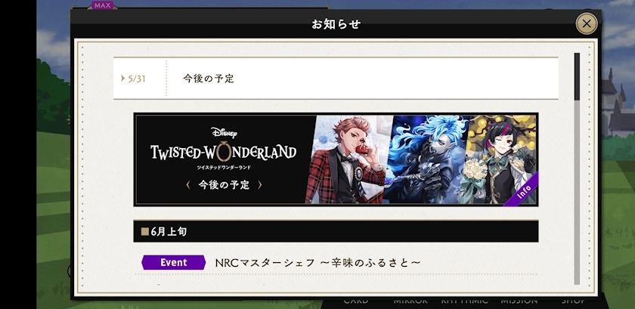Close the お知らせ notice dialog

587,23
